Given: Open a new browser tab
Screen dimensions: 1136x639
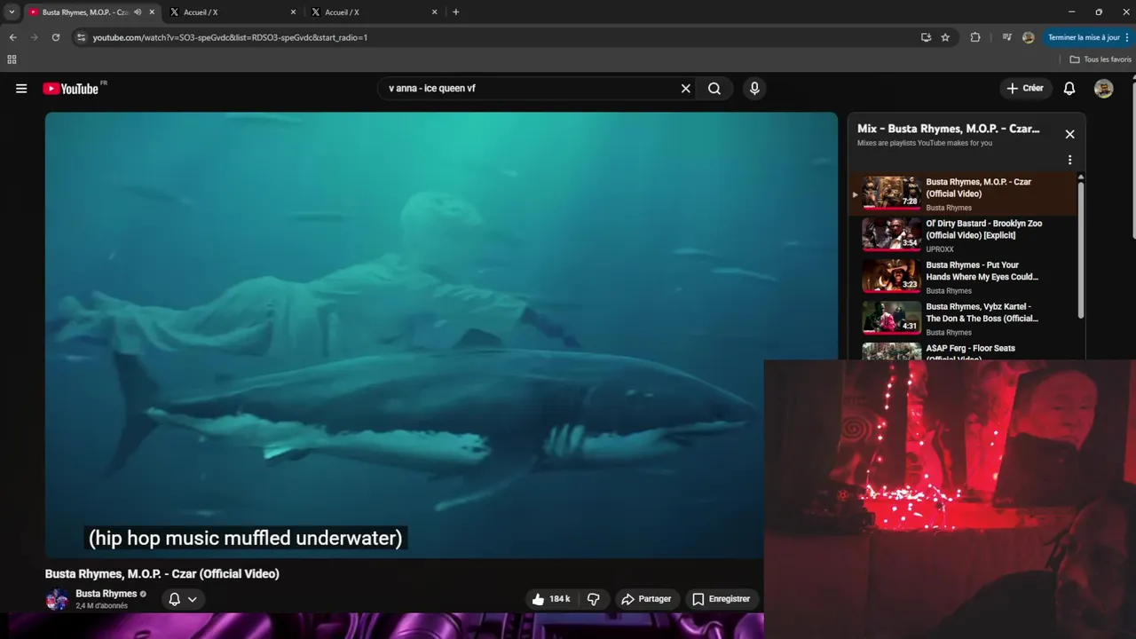Looking at the screenshot, I should pyautogui.click(x=456, y=12).
